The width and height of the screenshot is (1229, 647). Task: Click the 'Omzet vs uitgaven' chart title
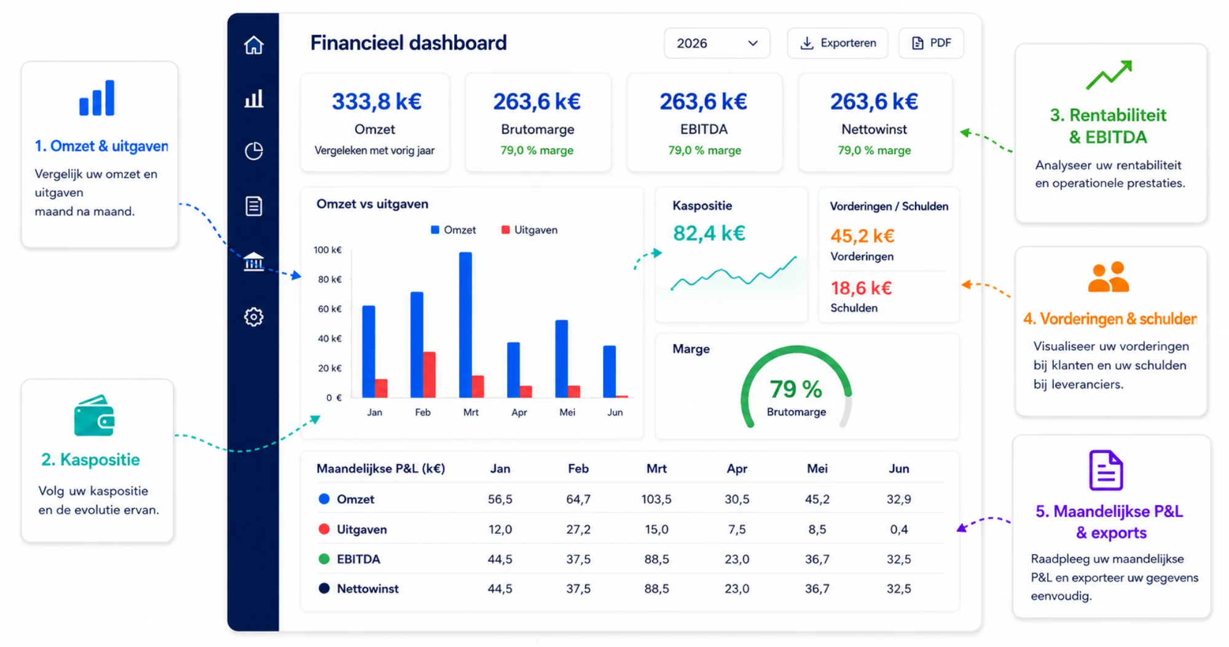[x=372, y=204]
